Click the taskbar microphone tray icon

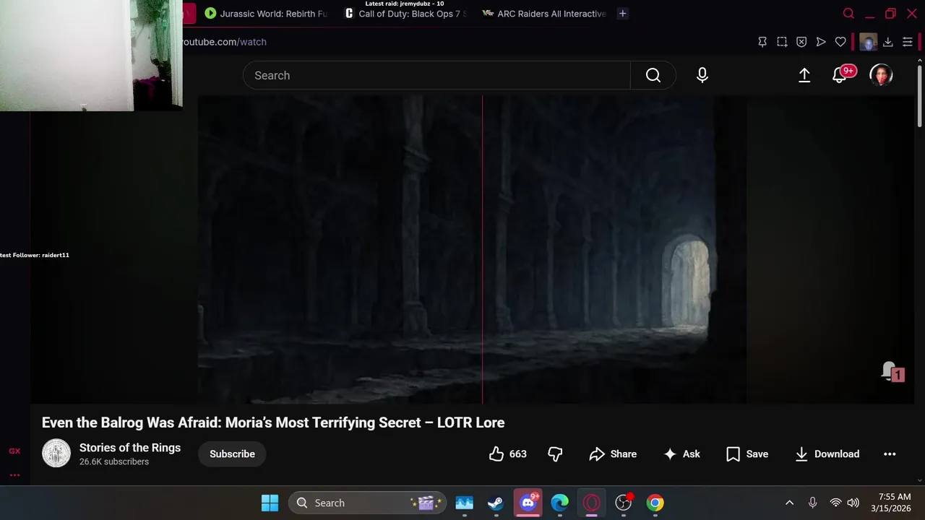click(812, 503)
